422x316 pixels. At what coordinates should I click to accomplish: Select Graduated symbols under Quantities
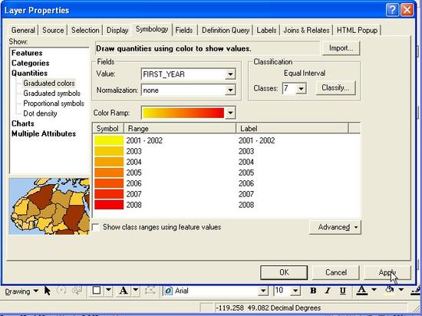coord(51,94)
